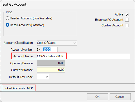Viewport: 135px width, 102px height.
Task: Click the account prefix '5 -' text
Action: tap(39, 49)
